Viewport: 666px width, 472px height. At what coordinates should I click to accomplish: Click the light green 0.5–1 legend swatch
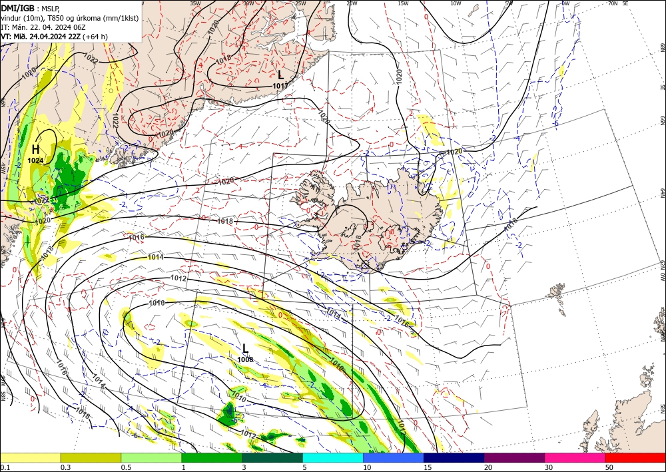(x=151, y=457)
